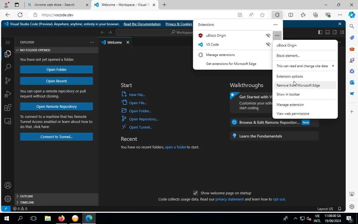
Task: Open Outlook in the Edge sidebar
Action: pyautogui.click(x=352, y=82)
